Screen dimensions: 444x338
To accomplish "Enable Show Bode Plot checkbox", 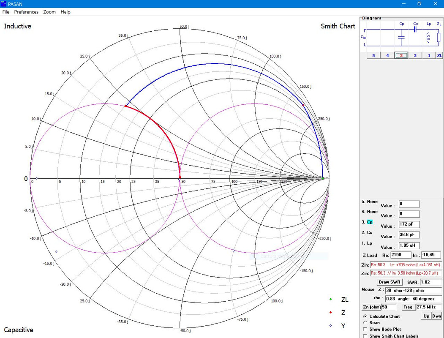I will coord(365,329).
